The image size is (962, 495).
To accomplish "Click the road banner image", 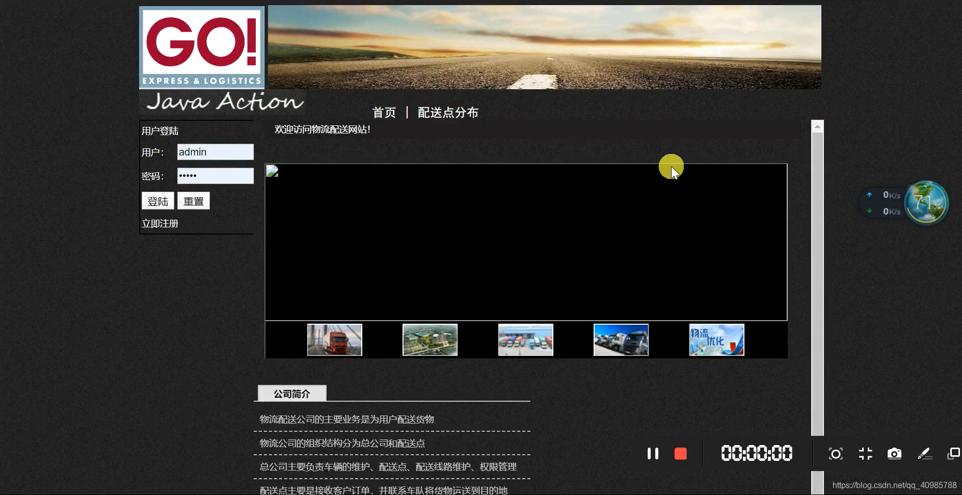I will click(x=544, y=47).
